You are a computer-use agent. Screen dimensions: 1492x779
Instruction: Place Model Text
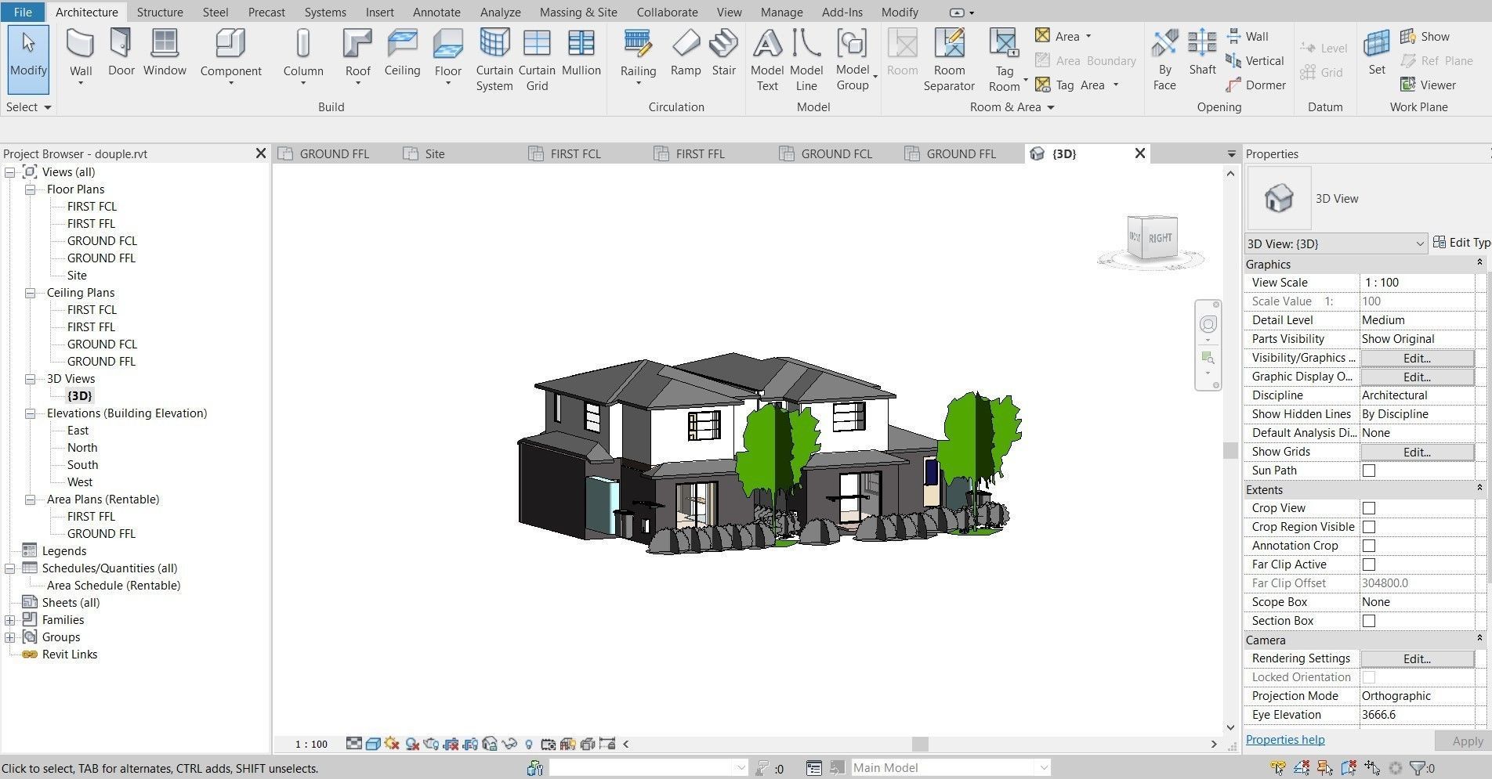pos(767,60)
